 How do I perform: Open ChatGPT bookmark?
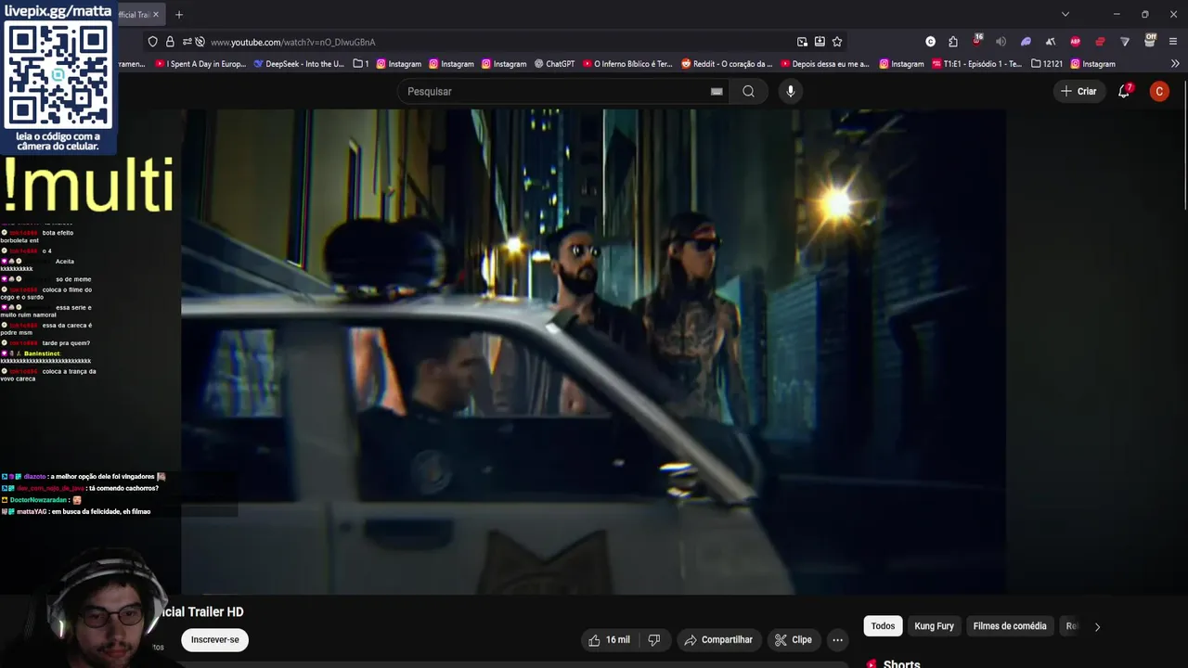(554, 64)
